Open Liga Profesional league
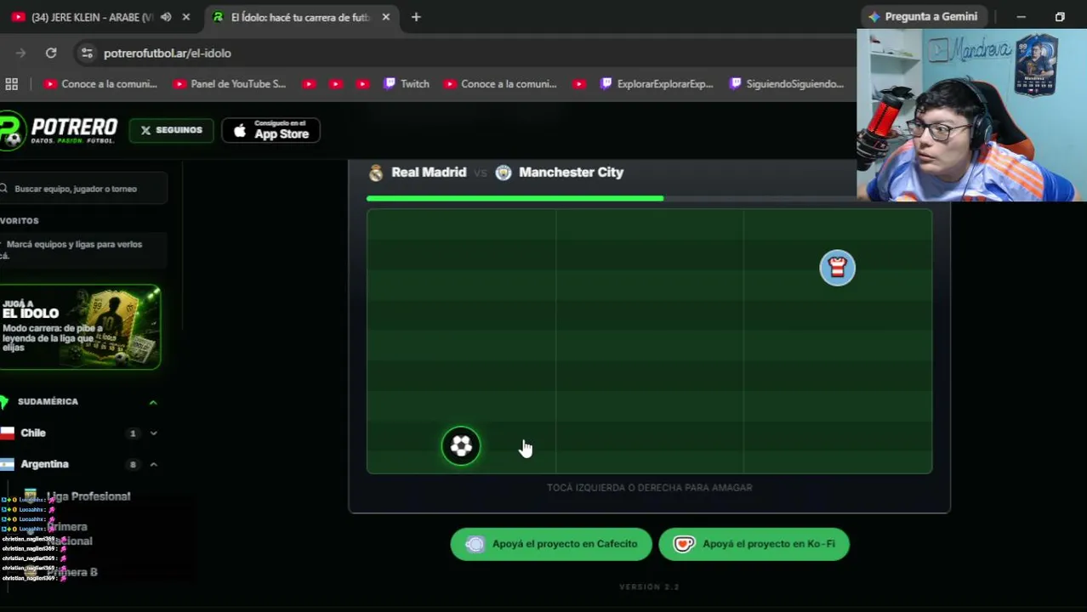This screenshot has height=612, width=1087. click(88, 496)
